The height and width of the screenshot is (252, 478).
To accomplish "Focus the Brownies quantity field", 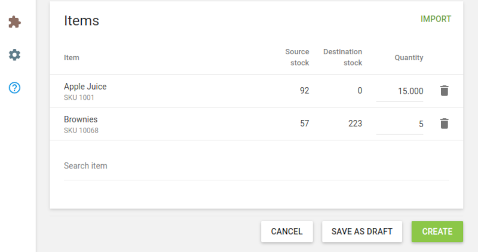I will [x=400, y=124].
